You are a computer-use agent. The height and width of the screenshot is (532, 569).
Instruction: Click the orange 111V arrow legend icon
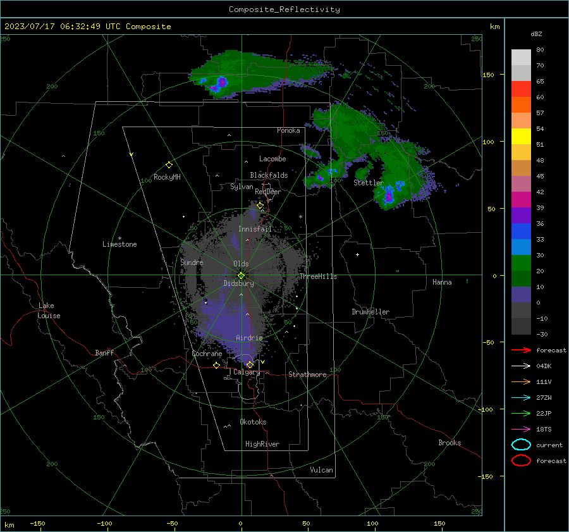click(521, 381)
